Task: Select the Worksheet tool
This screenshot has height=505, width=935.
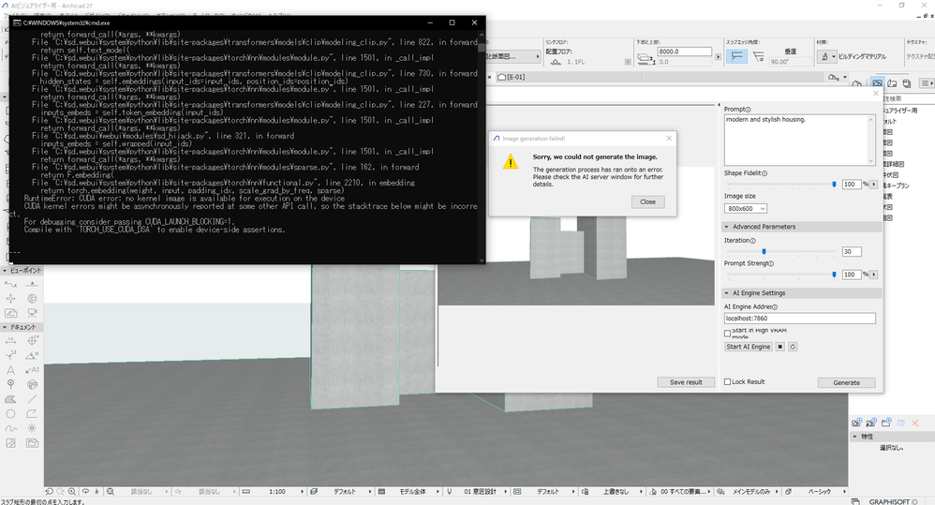Action: (x=10, y=313)
